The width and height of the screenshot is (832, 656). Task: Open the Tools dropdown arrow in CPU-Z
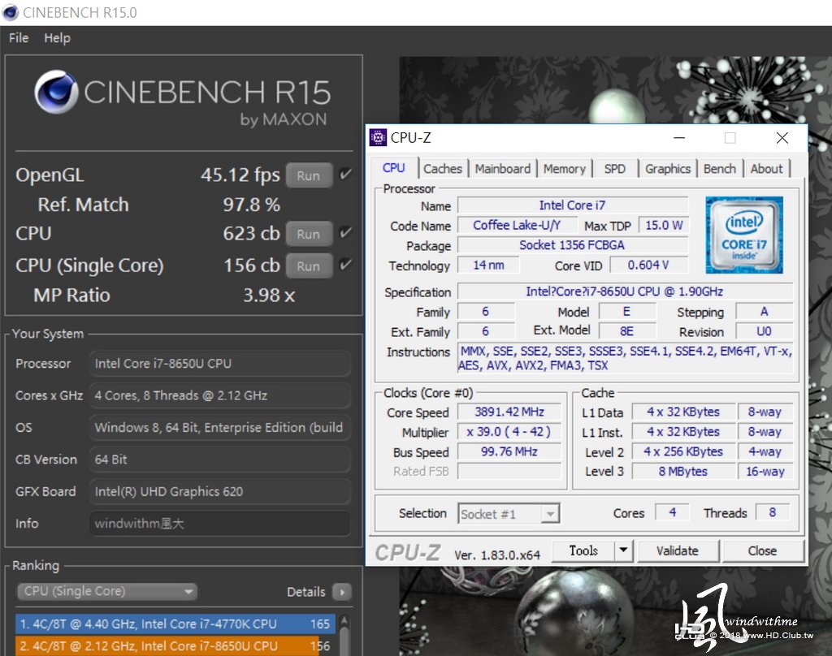623,550
